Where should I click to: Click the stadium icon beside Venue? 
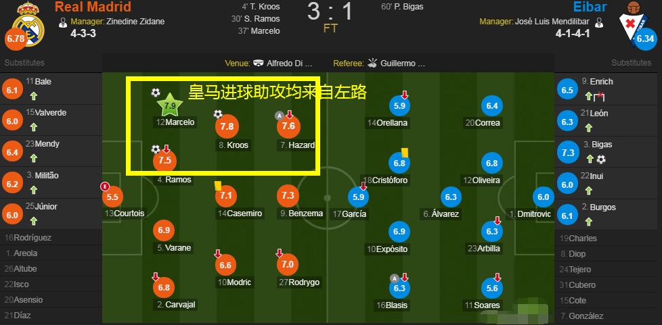pyautogui.click(x=259, y=64)
